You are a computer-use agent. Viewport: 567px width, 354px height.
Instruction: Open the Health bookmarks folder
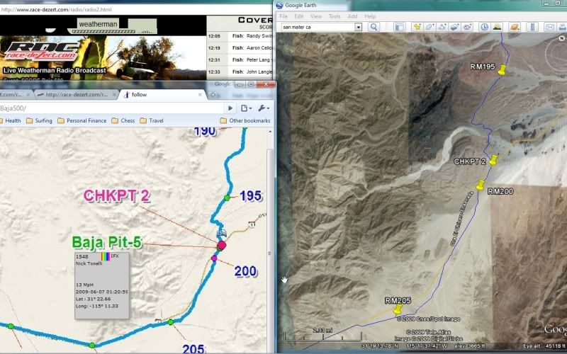click(x=9, y=120)
